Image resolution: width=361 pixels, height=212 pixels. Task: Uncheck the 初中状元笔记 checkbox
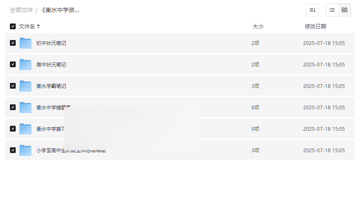13,43
